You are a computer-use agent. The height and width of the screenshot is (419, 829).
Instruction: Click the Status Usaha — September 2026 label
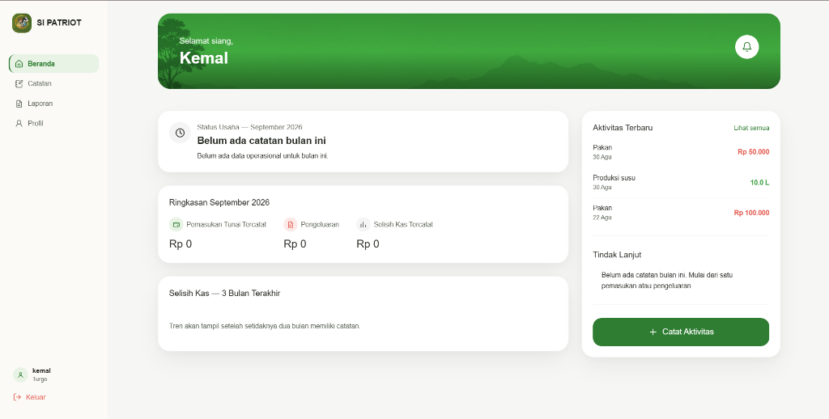(249, 127)
